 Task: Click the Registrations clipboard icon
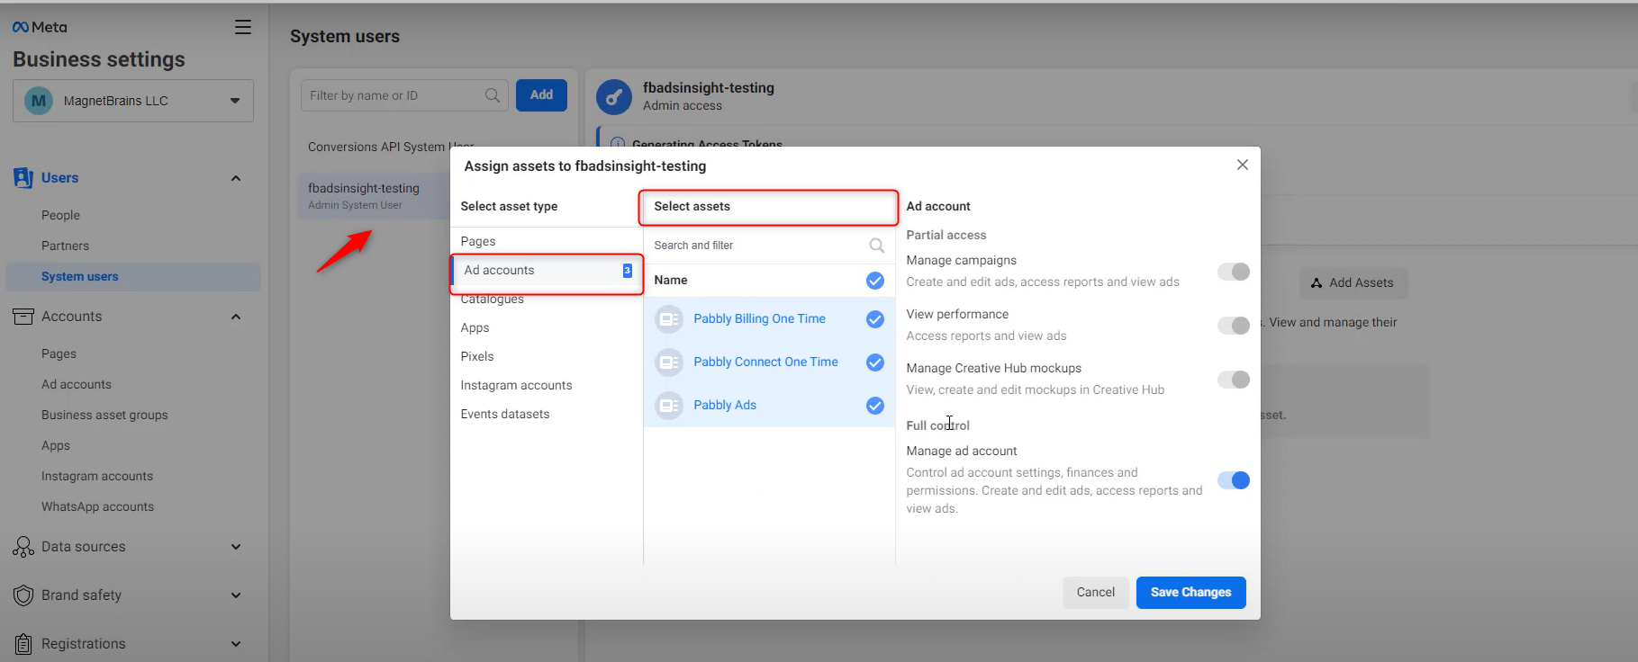click(23, 644)
